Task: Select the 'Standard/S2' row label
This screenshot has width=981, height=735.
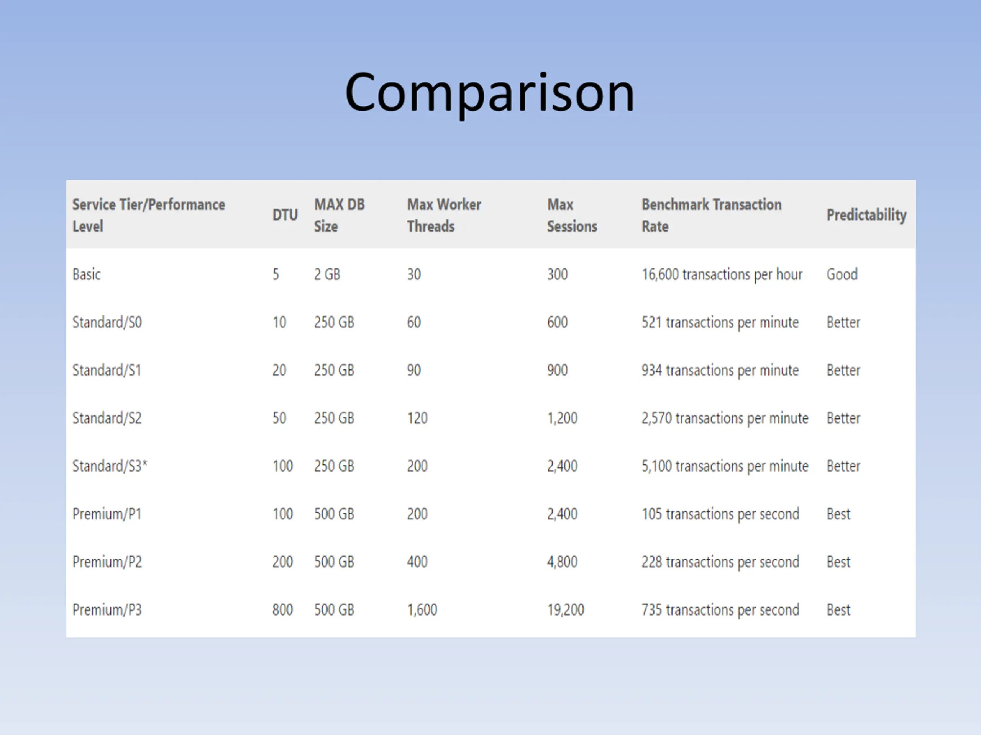Action: (x=107, y=418)
